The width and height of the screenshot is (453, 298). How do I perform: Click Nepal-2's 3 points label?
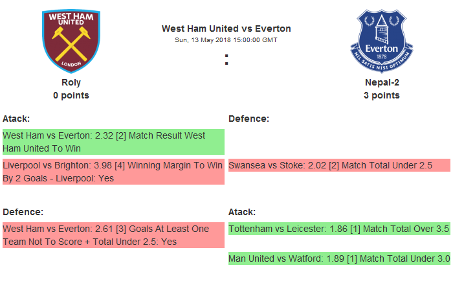pos(381,95)
